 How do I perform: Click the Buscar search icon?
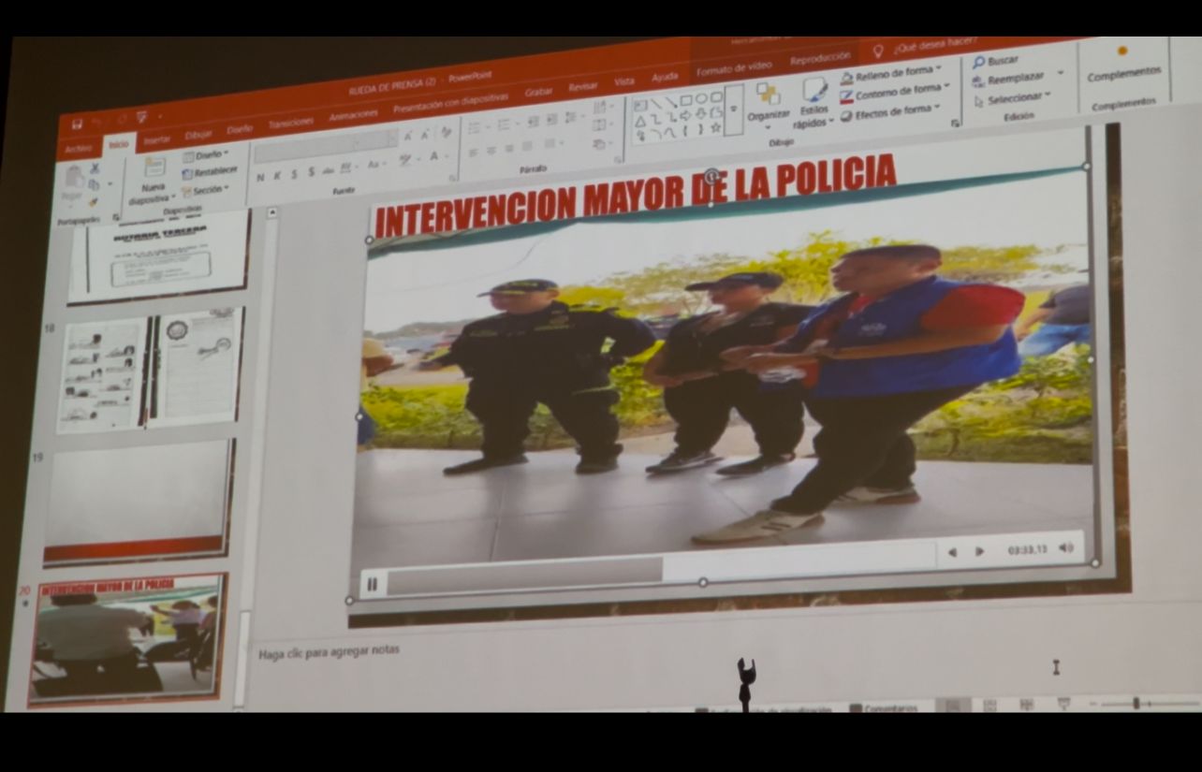pyautogui.click(x=979, y=63)
